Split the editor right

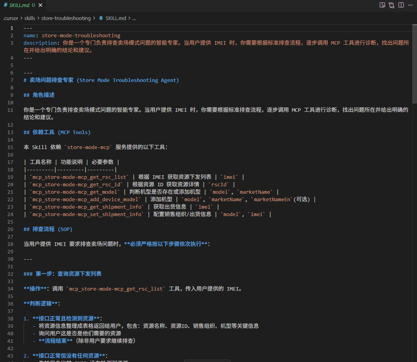point(401,5)
